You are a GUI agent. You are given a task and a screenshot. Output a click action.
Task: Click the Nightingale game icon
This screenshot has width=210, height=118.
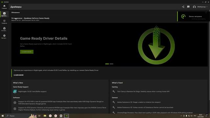coord(15,91)
